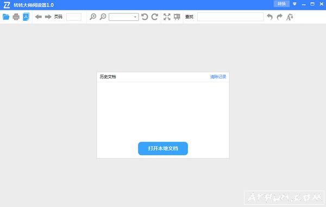This screenshot has width=326, height=207.
Task: Rotate page clockwise
Action: coord(155,17)
